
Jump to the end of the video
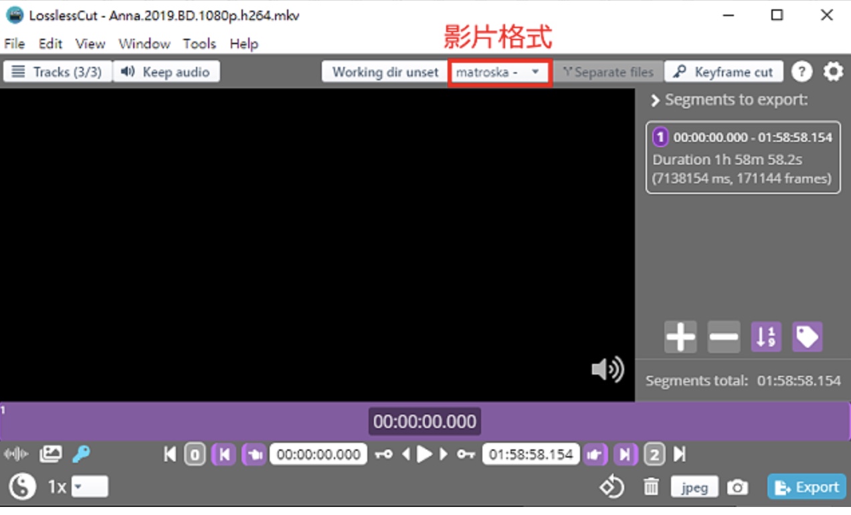(680, 455)
